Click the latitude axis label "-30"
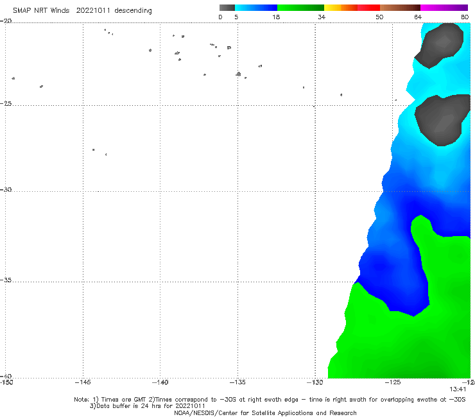Screen dimensions: 475x417 (x=6, y=189)
